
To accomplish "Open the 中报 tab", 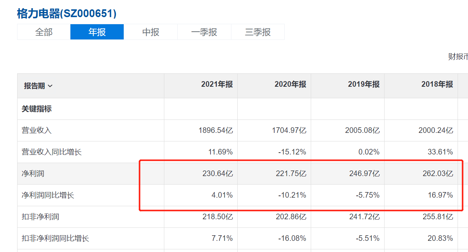I will pyautogui.click(x=151, y=32).
